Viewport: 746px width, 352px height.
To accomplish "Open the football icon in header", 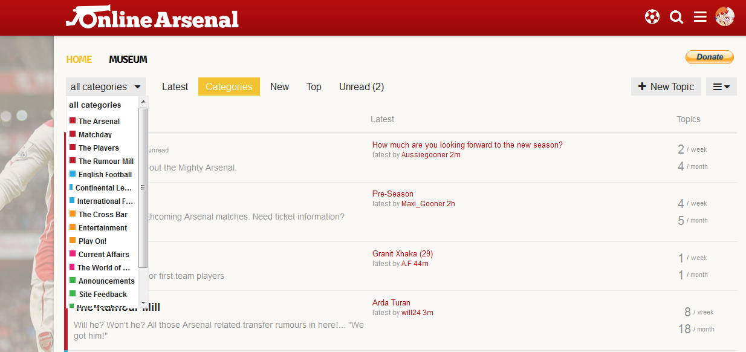I will pos(652,17).
